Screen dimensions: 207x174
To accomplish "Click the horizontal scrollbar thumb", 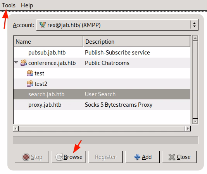I will click(102, 128).
